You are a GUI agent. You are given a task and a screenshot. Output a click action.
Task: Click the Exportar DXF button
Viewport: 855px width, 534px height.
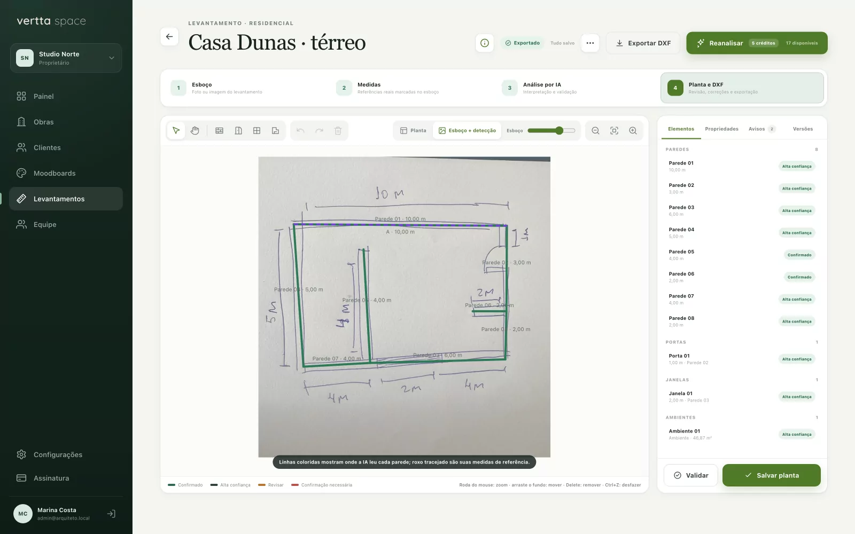tap(643, 43)
